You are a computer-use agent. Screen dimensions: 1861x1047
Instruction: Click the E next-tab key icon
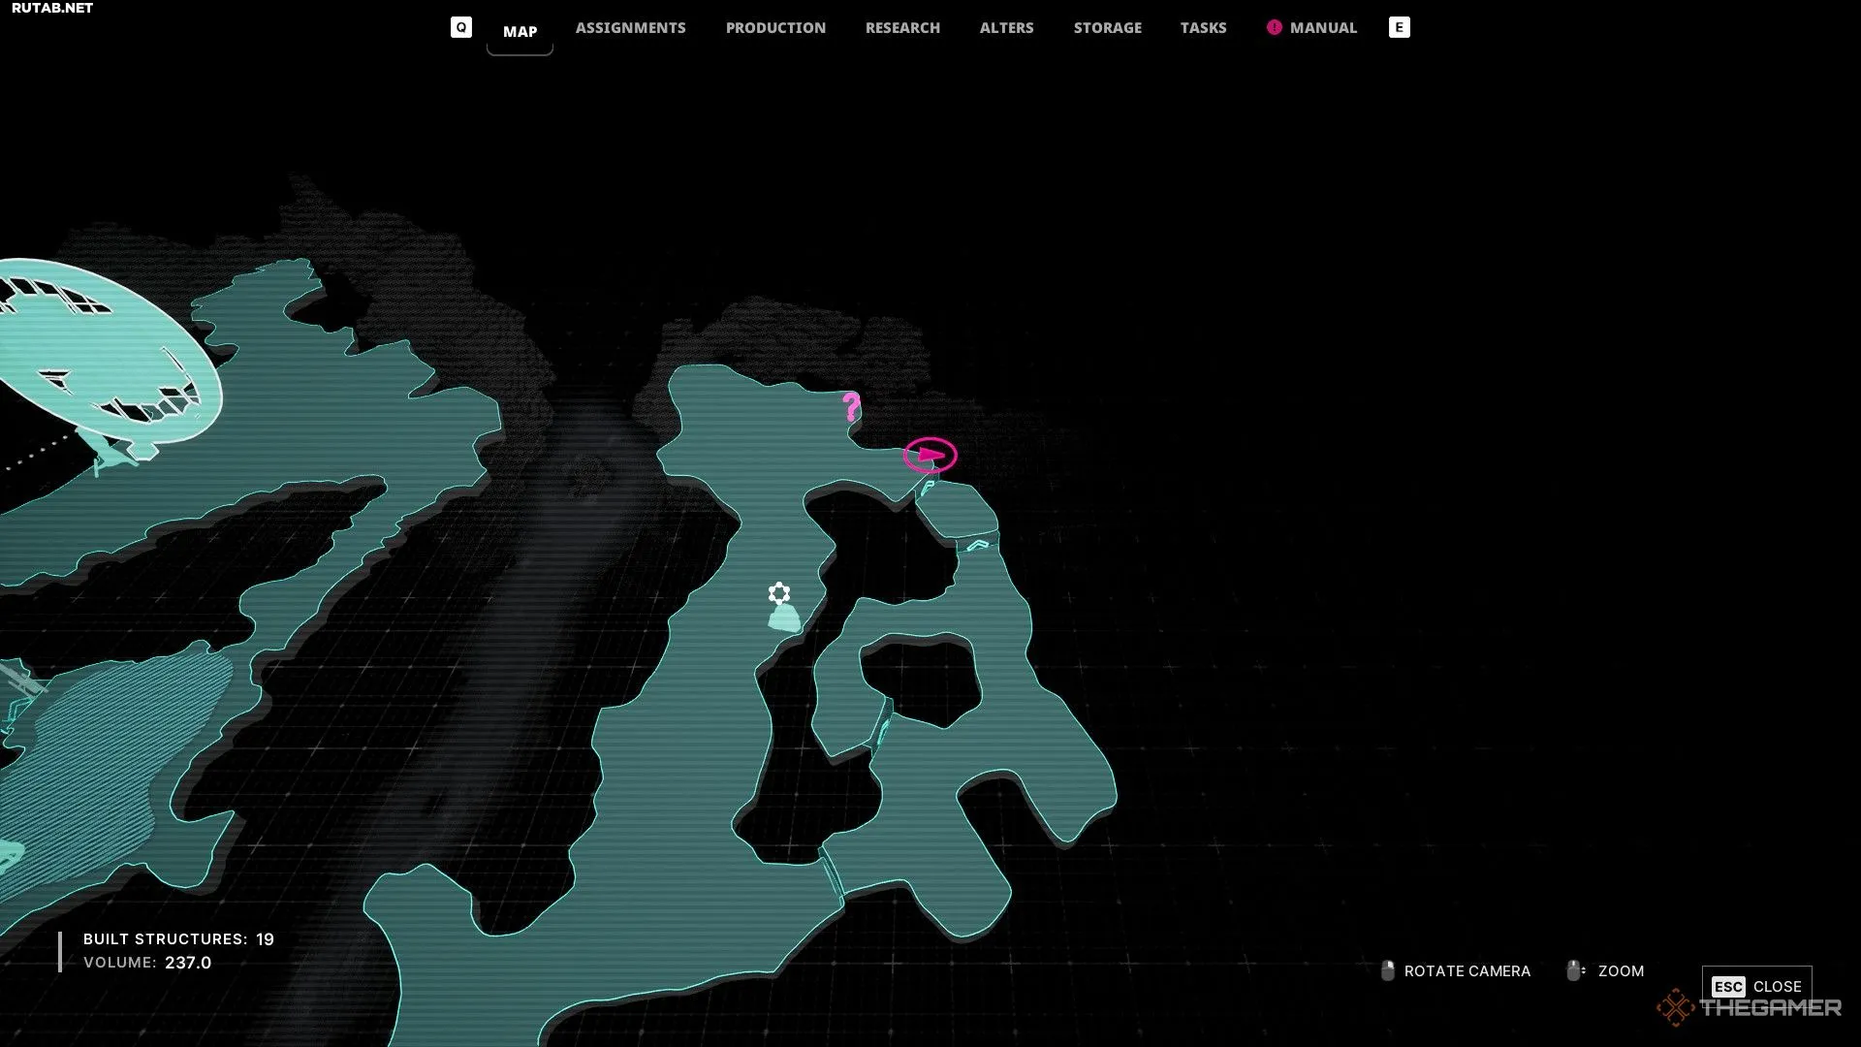point(1399,27)
